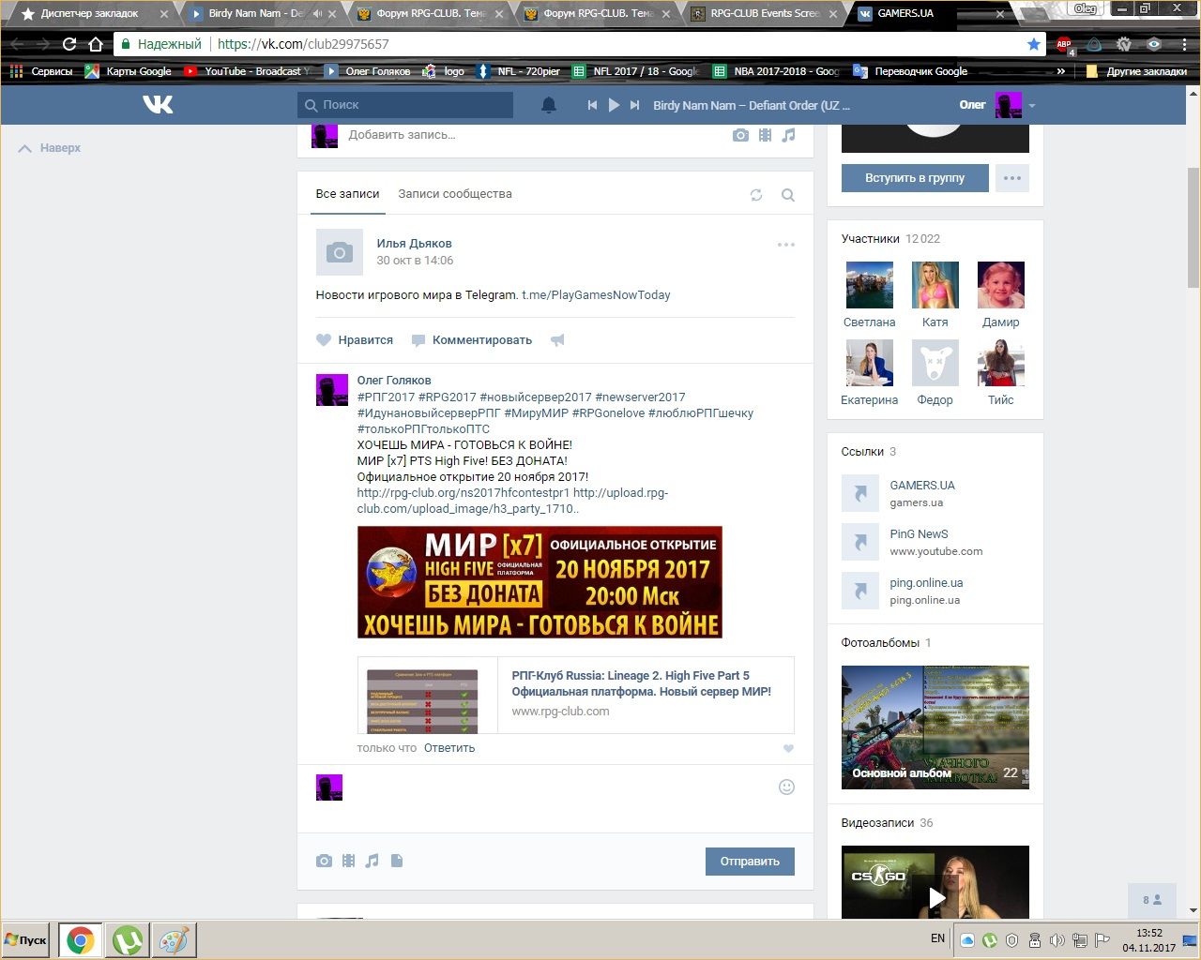The width and height of the screenshot is (1201, 960).
Task: Click the emoji smiley in comment box
Action: click(x=786, y=787)
